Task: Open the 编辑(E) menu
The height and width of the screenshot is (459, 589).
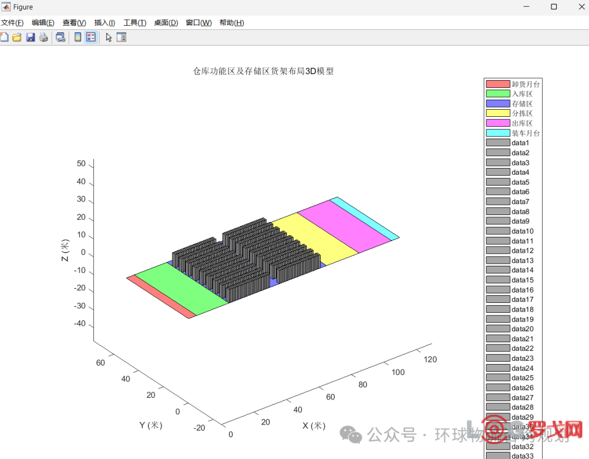Action: tap(43, 23)
